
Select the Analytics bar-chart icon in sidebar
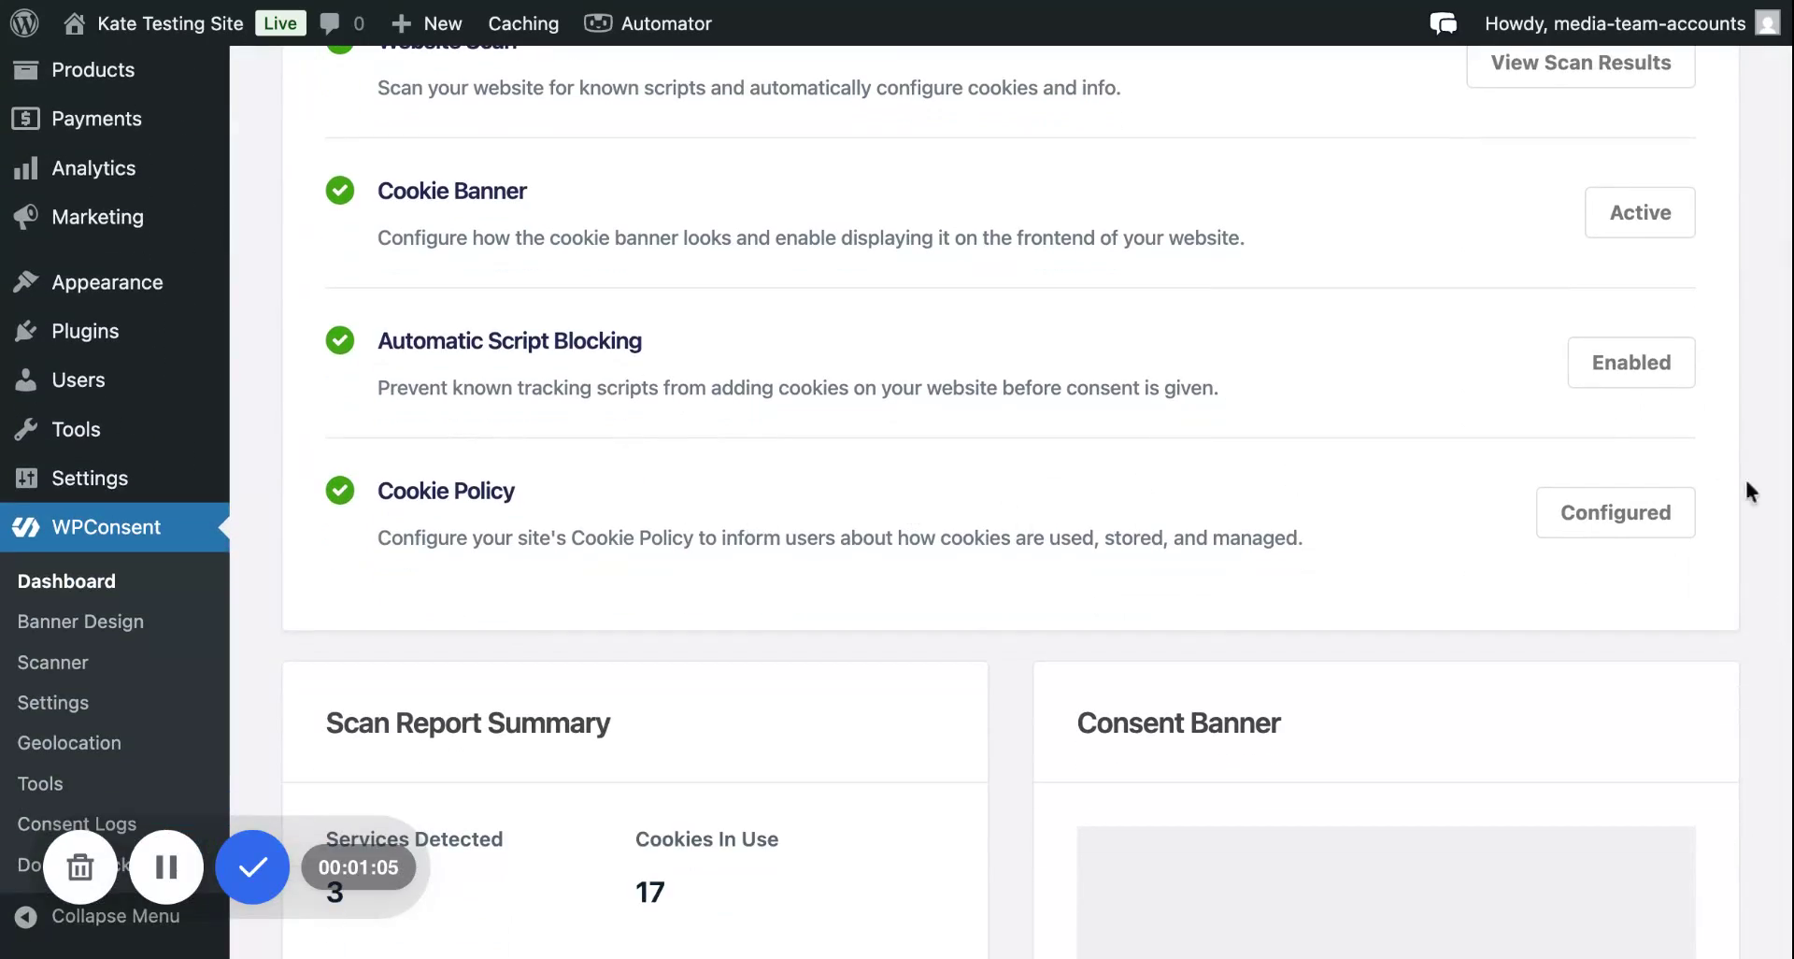click(x=27, y=167)
